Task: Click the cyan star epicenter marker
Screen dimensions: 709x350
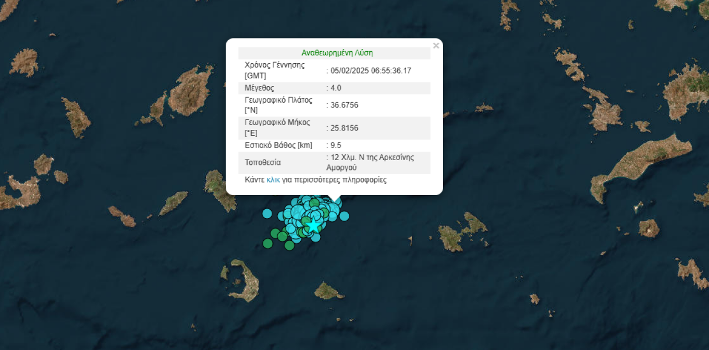Action: 313,225
